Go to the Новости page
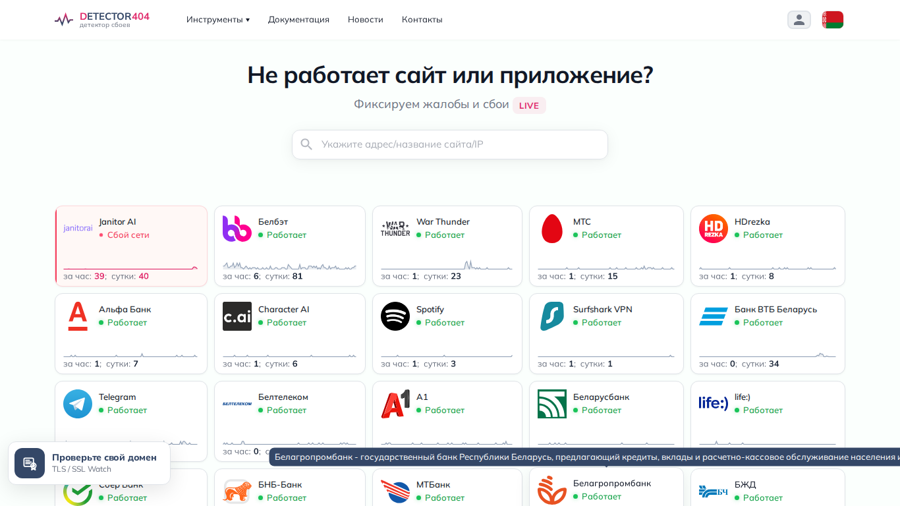 (366, 20)
